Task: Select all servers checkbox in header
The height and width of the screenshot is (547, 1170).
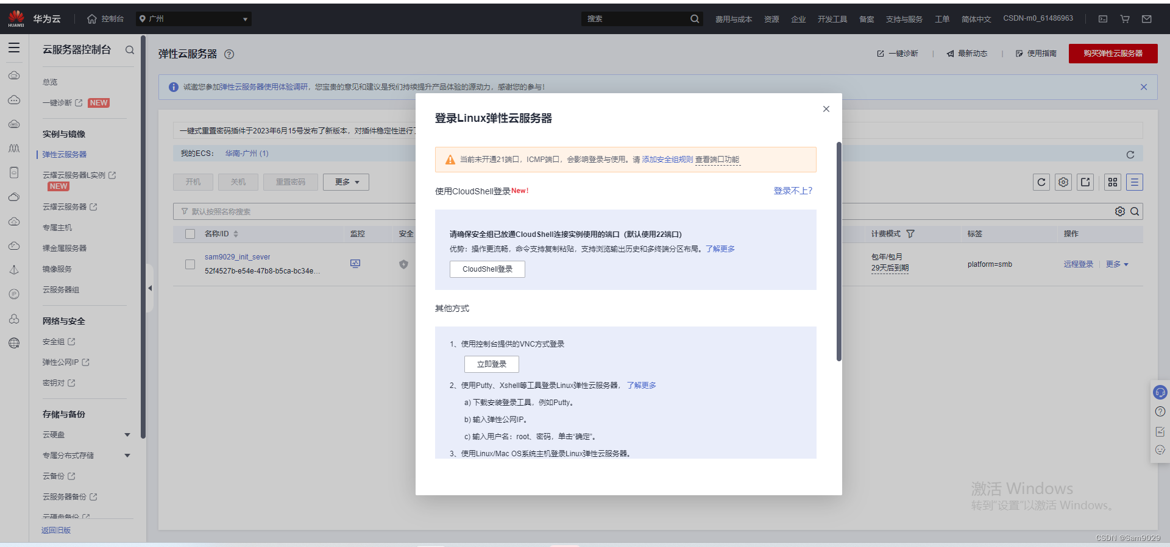Action: 190,234
